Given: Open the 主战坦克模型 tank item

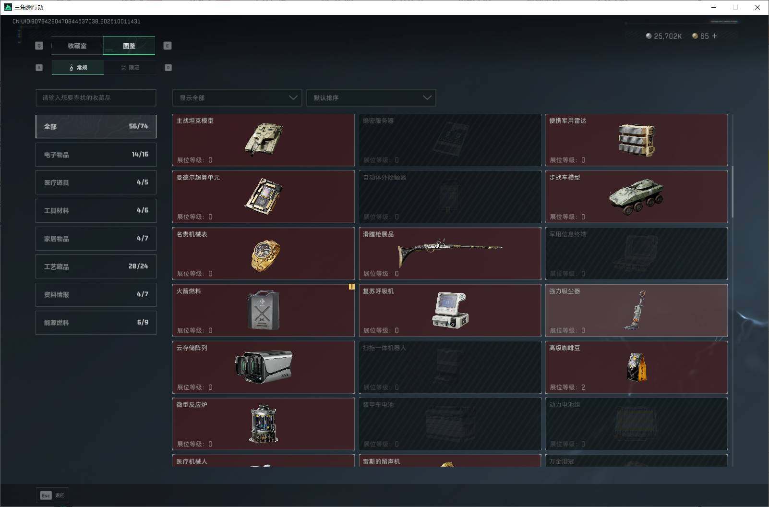Looking at the screenshot, I should click(264, 140).
